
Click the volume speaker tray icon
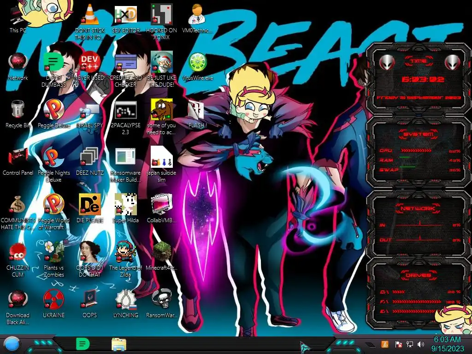tap(421, 344)
